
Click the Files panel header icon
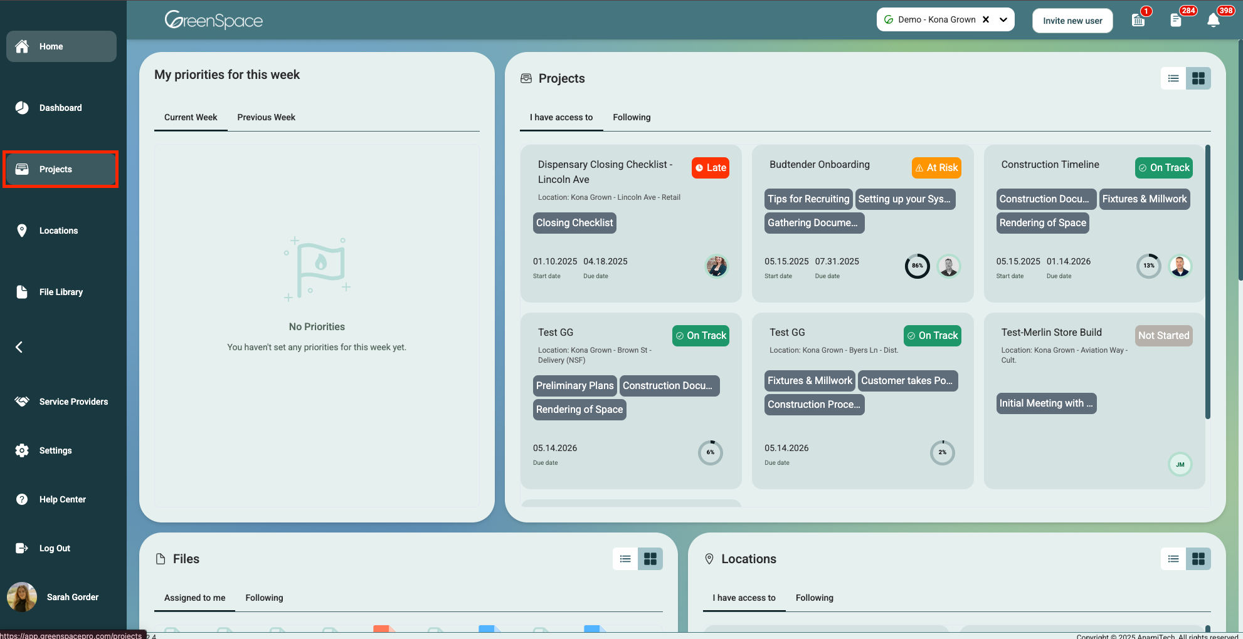point(161,559)
